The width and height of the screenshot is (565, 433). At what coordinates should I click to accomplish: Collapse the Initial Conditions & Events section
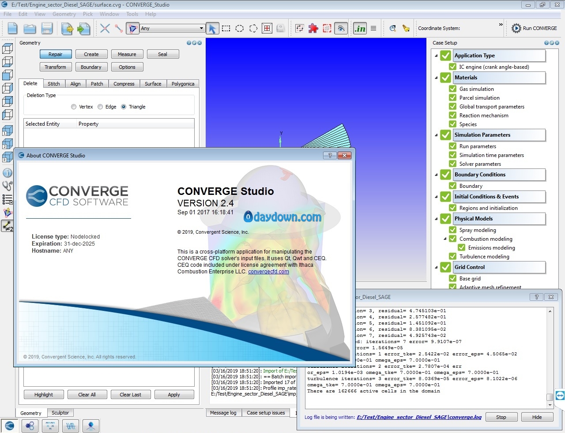[436, 197]
